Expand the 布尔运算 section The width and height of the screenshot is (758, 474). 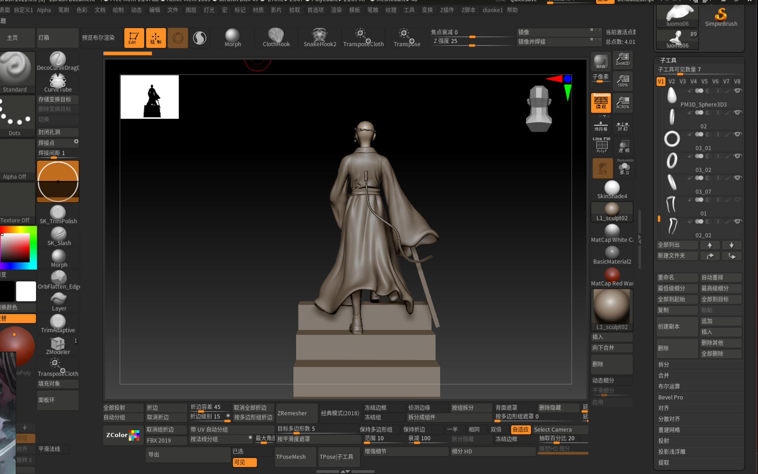click(x=669, y=386)
